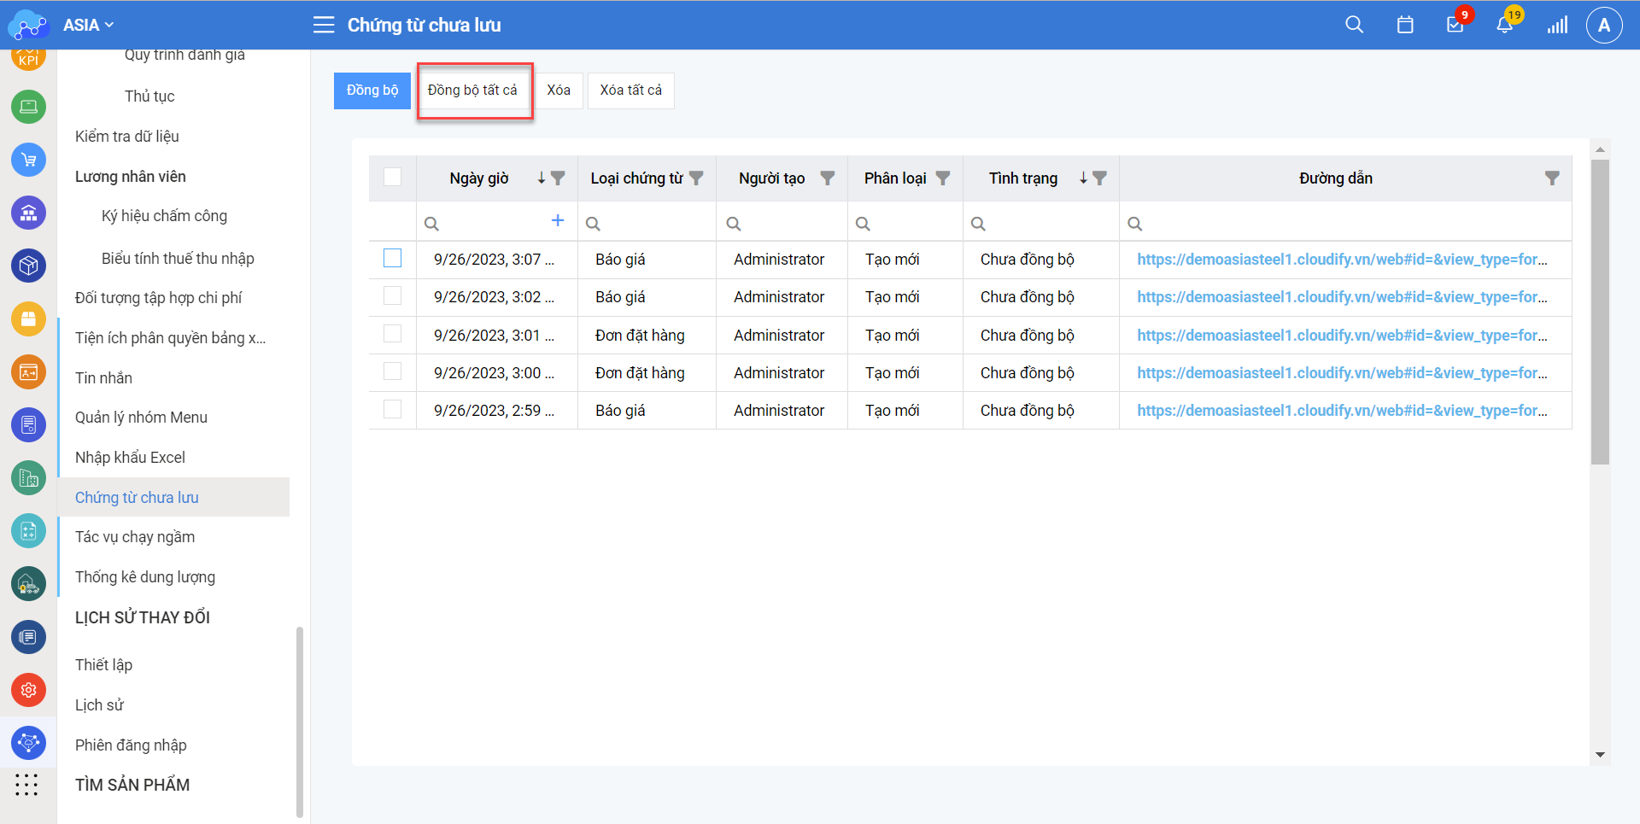Select Chứng từ chưa lưu menu item
1640x824 pixels.
[x=173, y=497]
